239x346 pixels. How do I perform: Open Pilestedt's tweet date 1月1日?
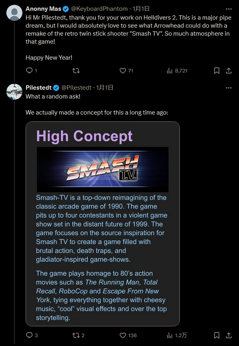point(105,88)
